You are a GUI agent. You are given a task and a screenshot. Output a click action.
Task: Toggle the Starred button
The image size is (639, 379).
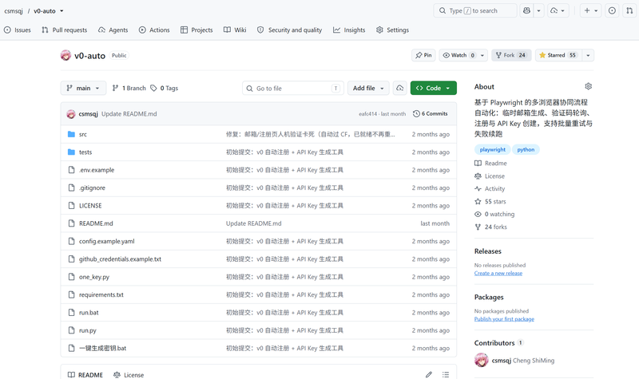[x=558, y=55]
